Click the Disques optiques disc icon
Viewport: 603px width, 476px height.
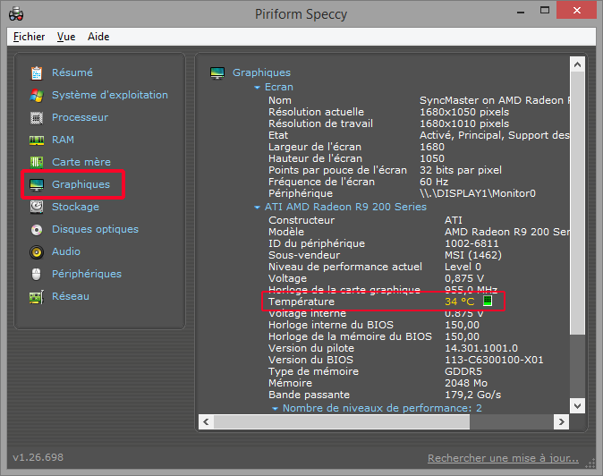[37, 229]
